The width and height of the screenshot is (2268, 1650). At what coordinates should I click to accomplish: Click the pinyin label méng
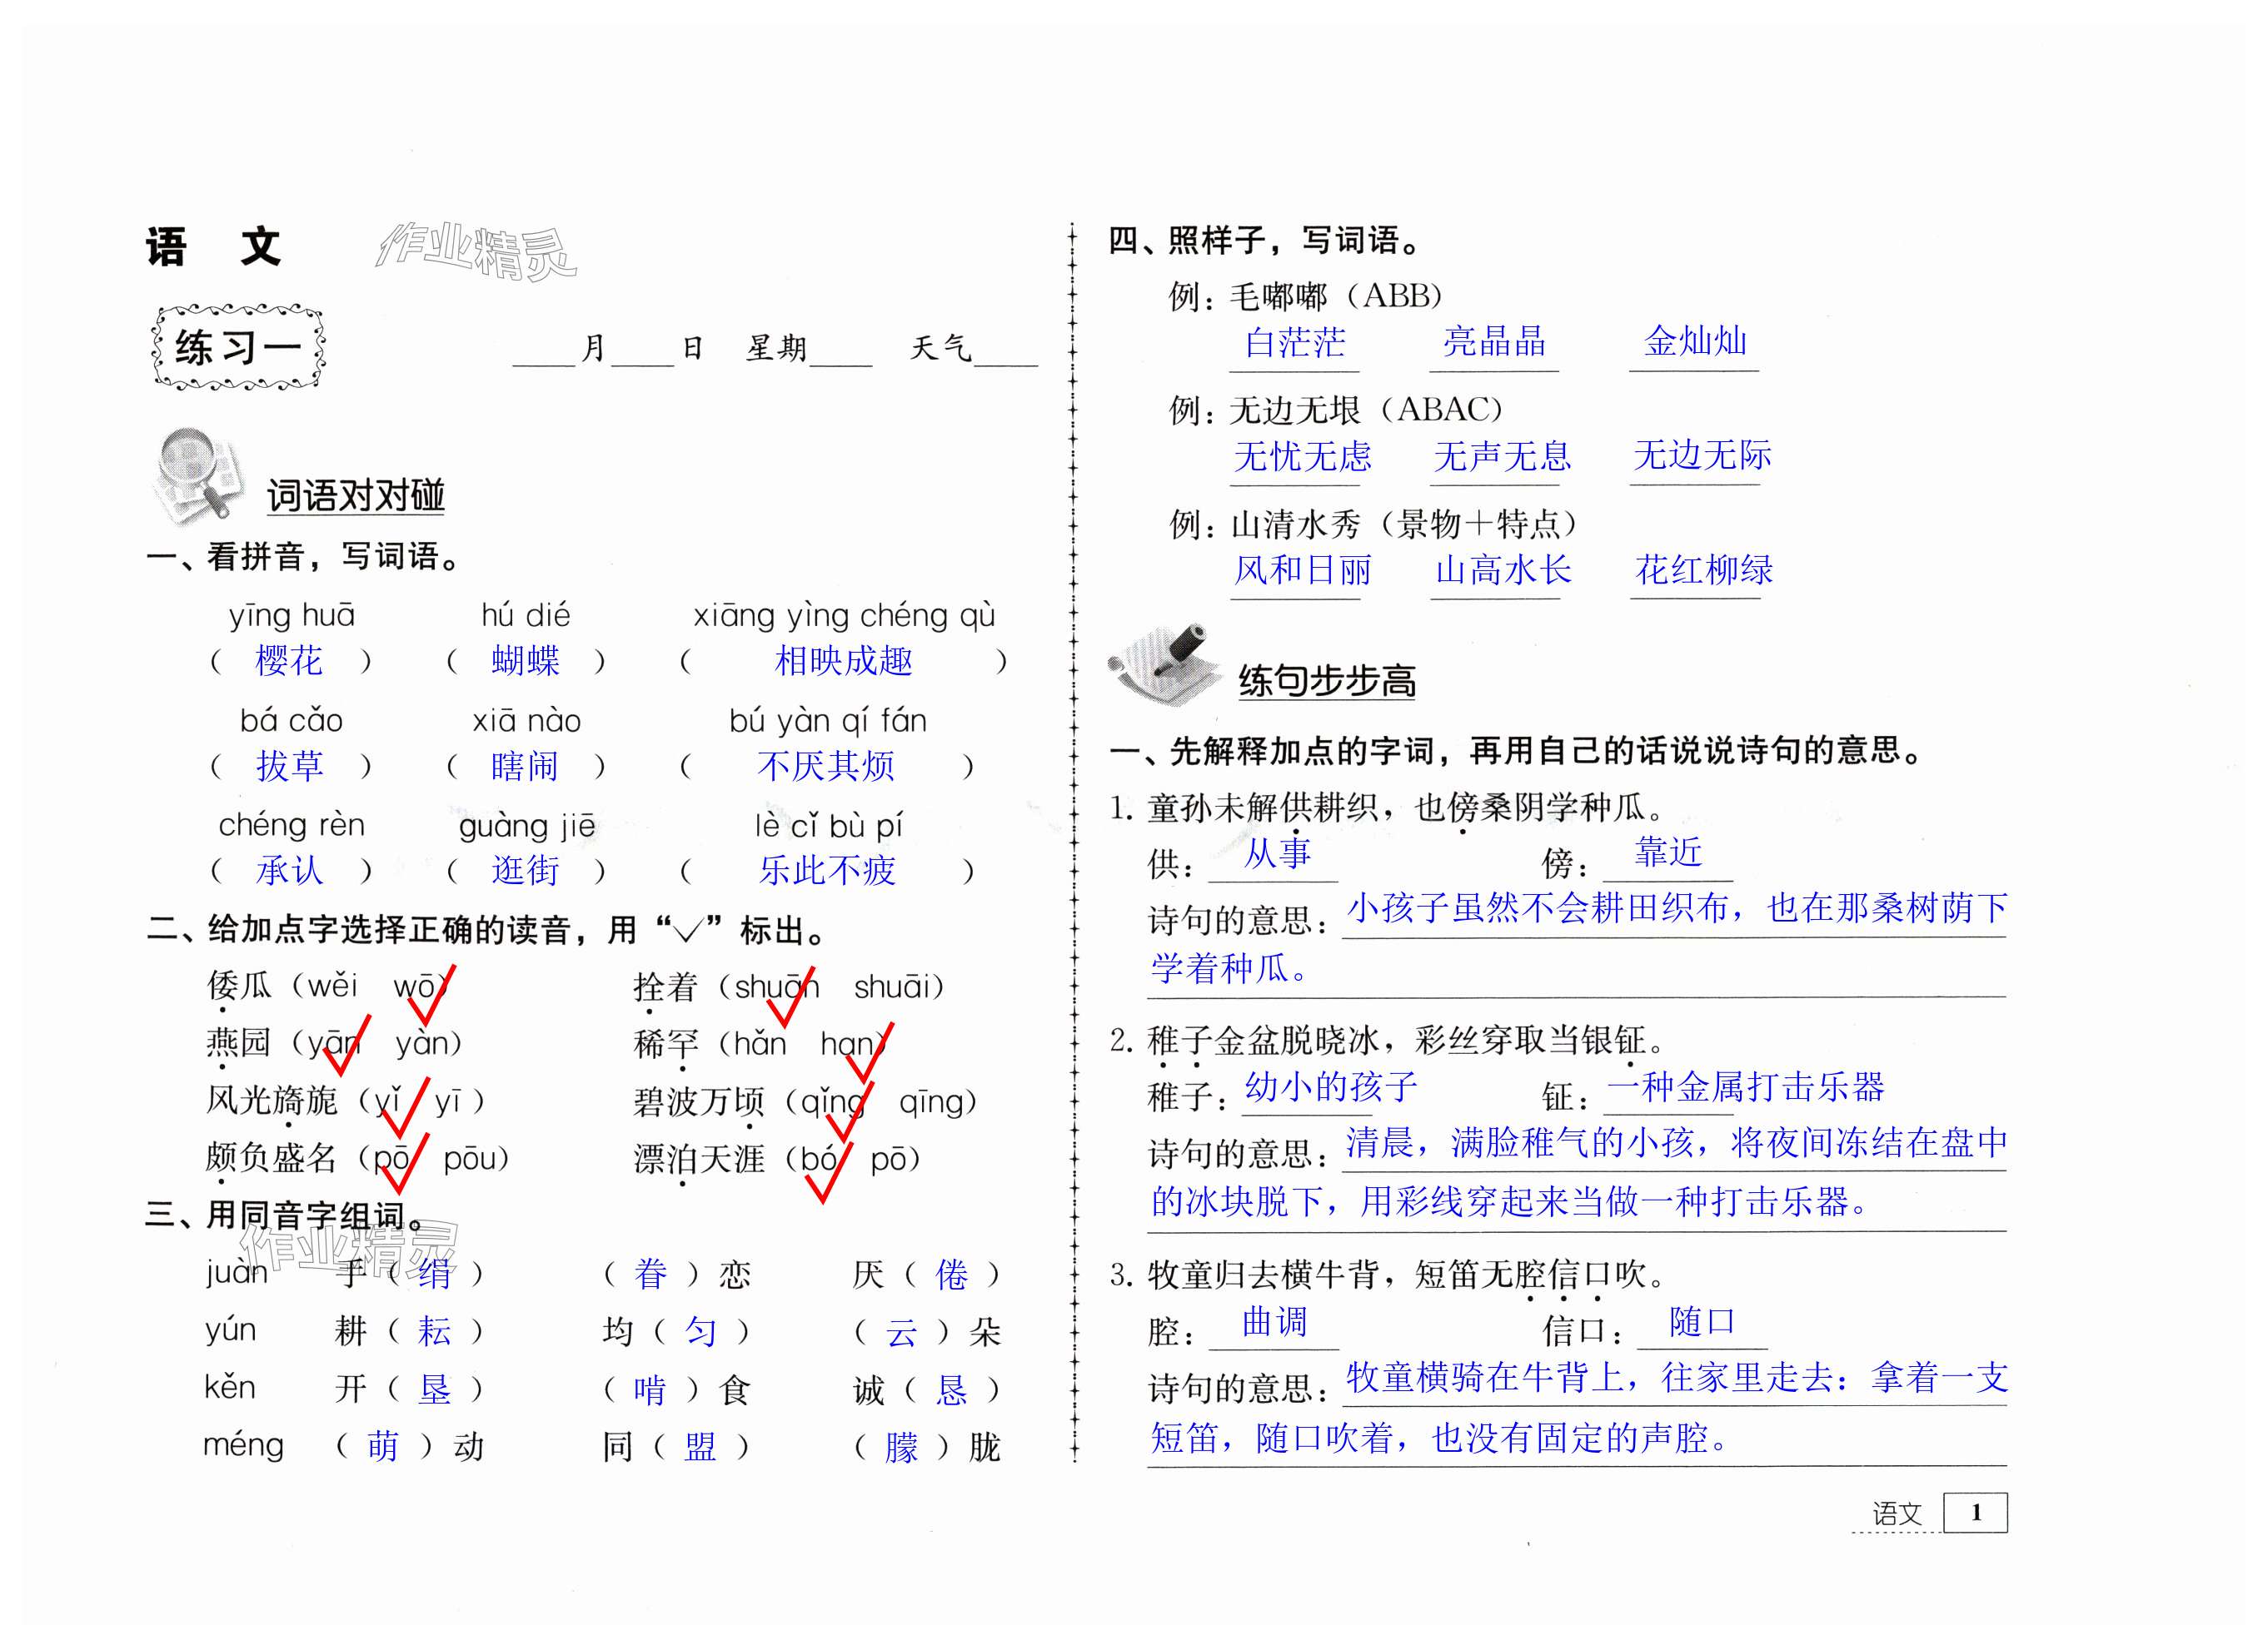243,1446
